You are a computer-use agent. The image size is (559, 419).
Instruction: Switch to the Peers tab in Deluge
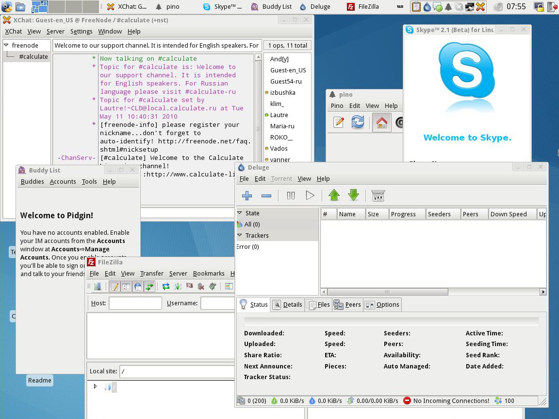pos(347,305)
